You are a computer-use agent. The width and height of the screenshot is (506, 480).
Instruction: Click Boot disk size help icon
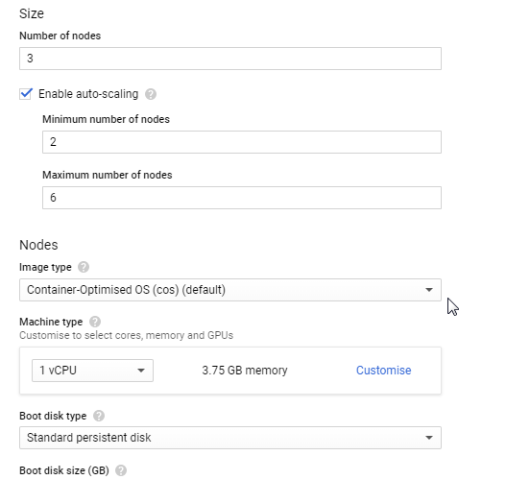121,470
